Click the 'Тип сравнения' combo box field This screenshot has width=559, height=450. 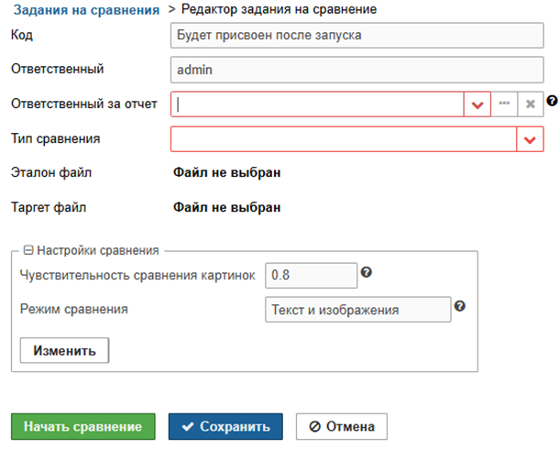[344, 139]
